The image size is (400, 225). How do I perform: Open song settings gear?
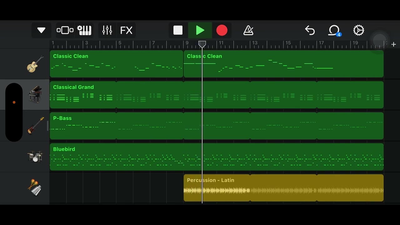pyautogui.click(x=358, y=30)
